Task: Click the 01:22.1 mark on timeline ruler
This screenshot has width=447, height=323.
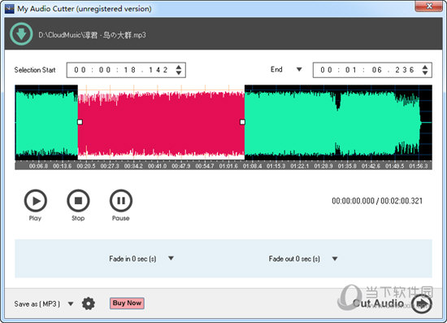Action: click(x=299, y=166)
